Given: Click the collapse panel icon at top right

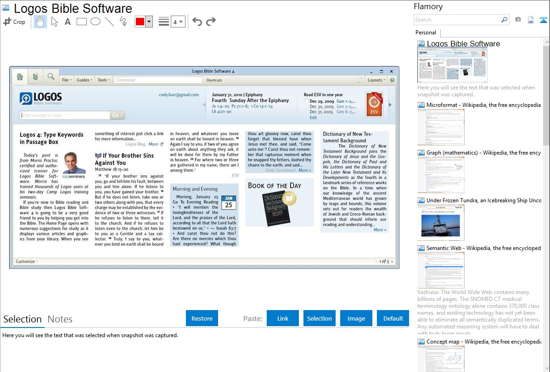Looking at the screenshot, I should coord(543,20).
